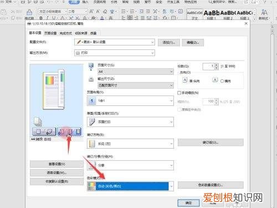The image size is (277, 208).
Task: Click the Format Painter (格式刷) icon
Action: click(x=29, y=12)
